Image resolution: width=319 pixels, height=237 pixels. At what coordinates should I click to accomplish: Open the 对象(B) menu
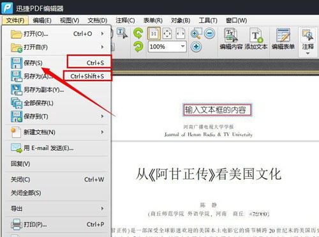pyautogui.click(x=181, y=20)
